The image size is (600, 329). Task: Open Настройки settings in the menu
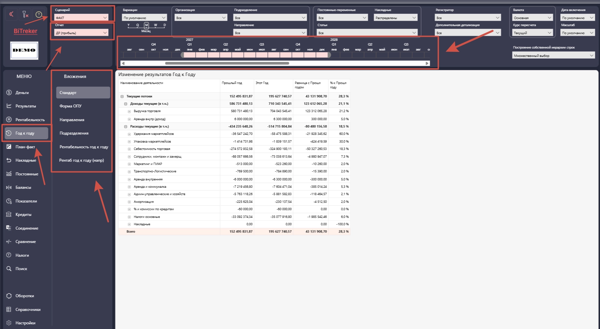click(x=25, y=323)
